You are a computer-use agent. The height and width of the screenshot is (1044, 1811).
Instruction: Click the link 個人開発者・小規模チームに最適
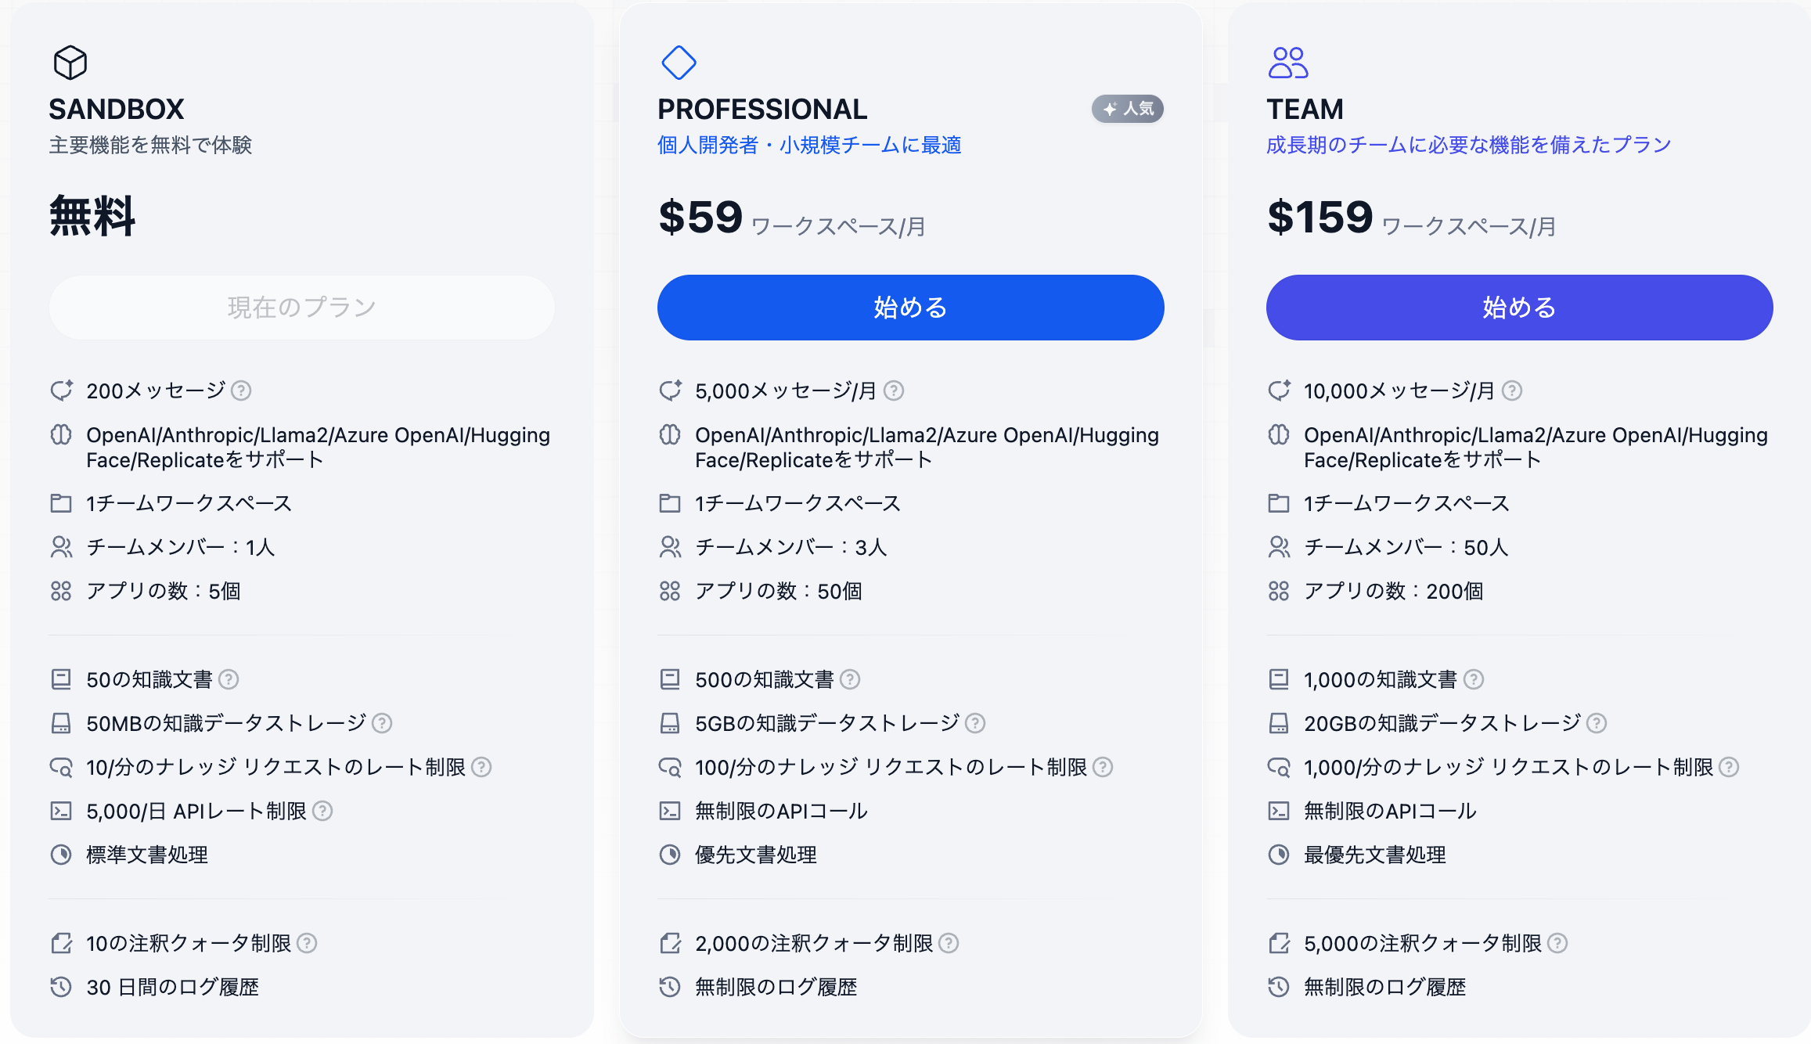point(808,145)
